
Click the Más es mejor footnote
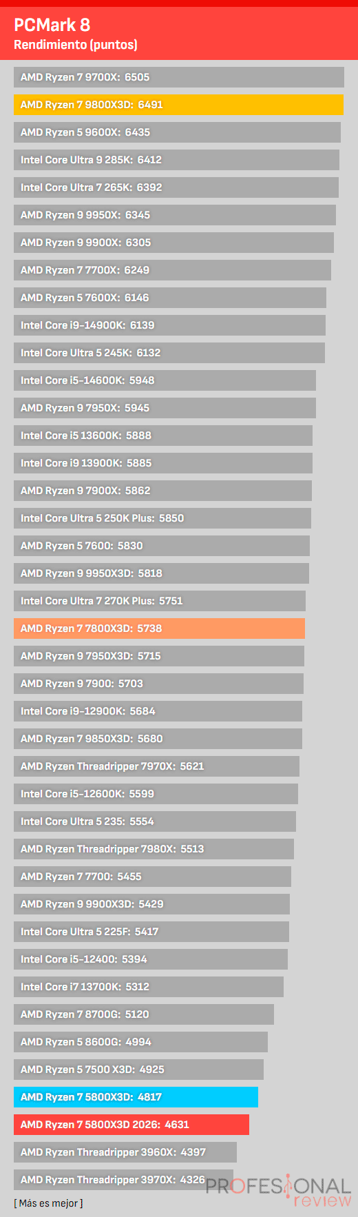48,1203
